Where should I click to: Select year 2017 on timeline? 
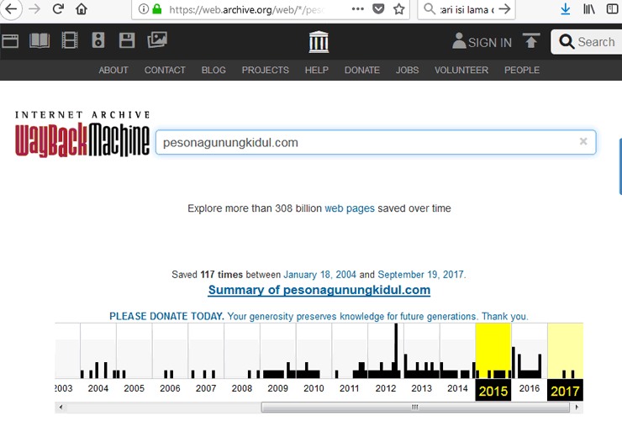point(566,391)
